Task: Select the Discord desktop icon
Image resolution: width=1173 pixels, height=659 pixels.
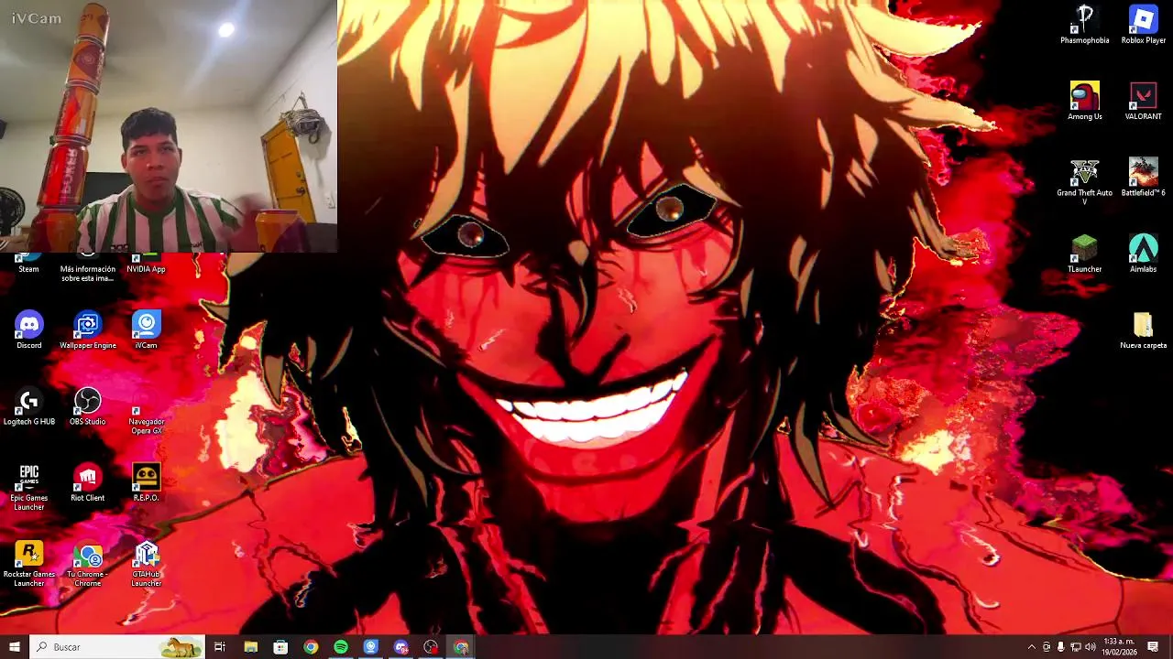Action: [28, 330]
